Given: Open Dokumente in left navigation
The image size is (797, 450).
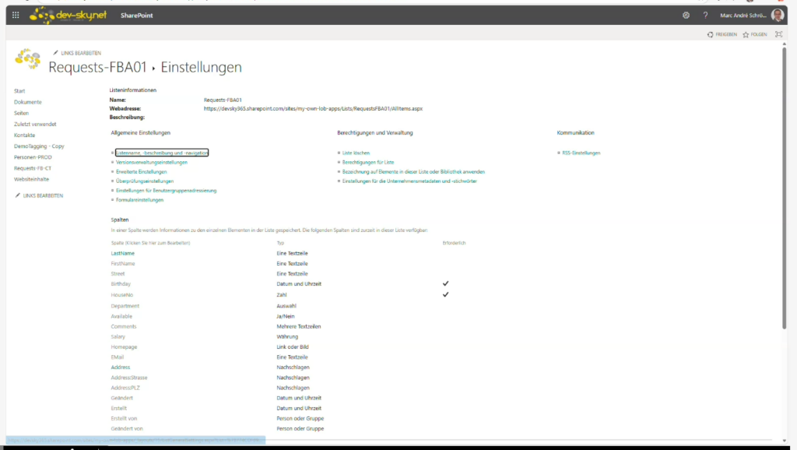Looking at the screenshot, I should 28,102.
